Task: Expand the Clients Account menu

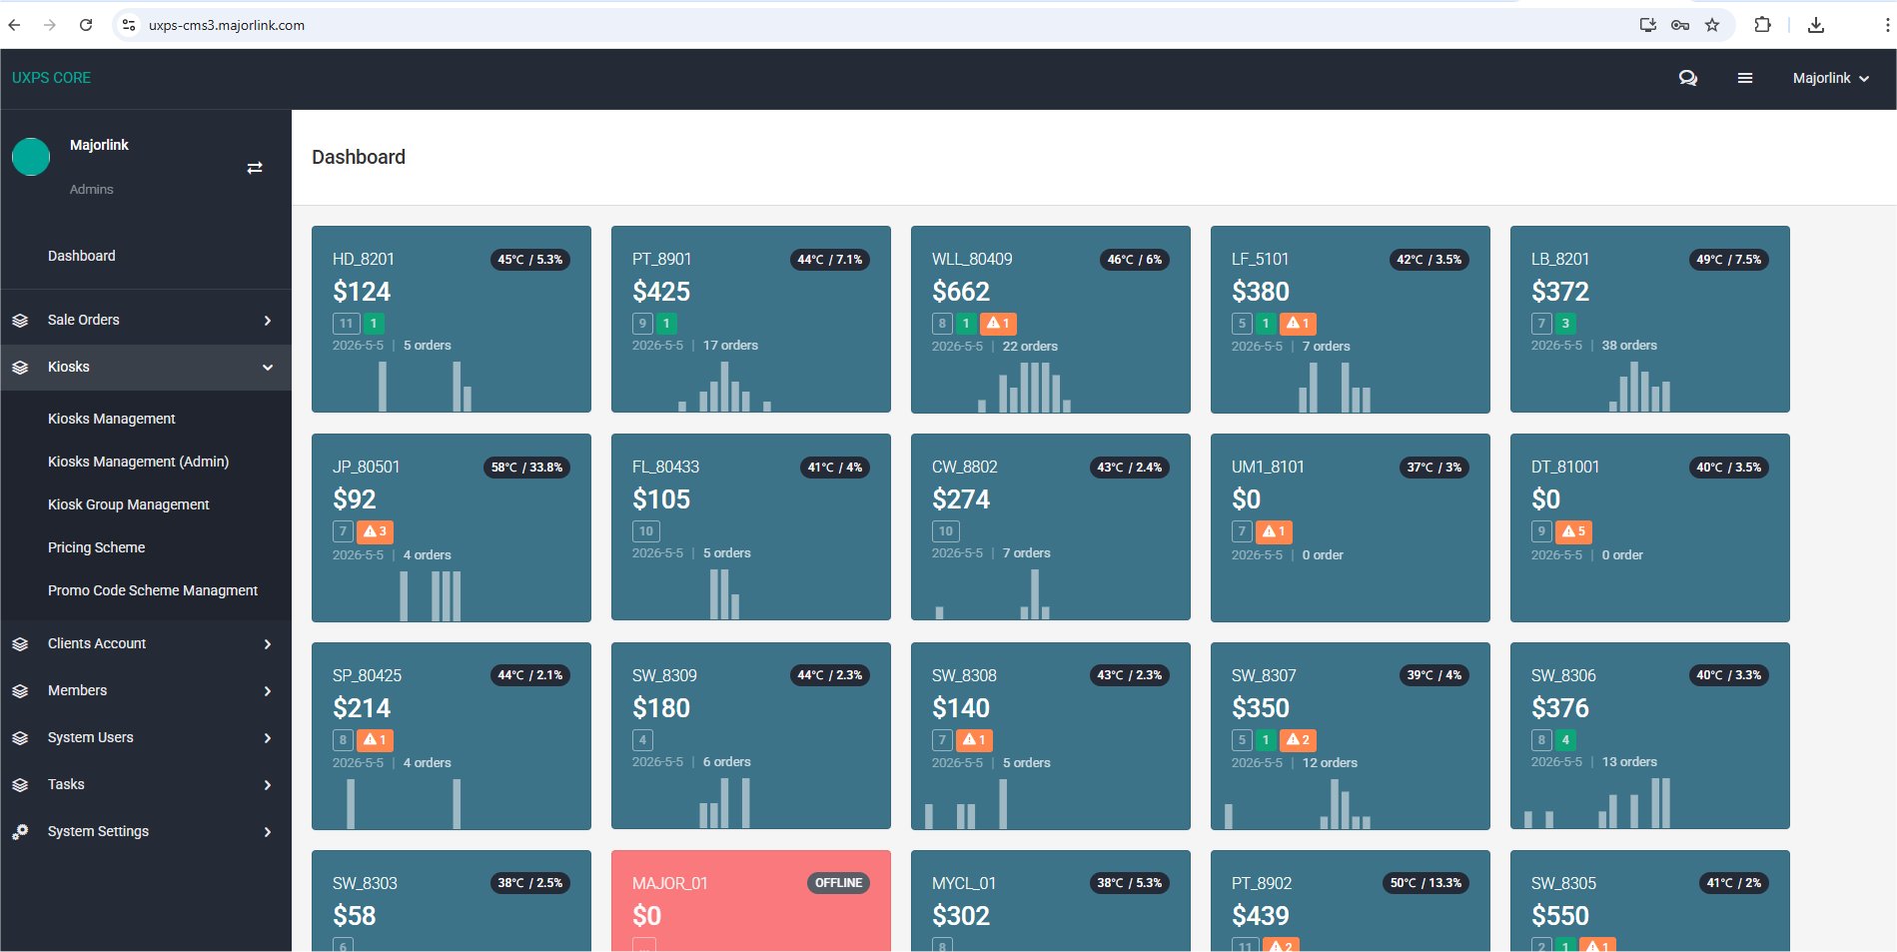Action: coord(146,643)
